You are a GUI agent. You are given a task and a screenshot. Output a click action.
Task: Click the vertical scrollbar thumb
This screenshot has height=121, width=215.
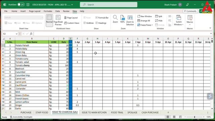pos(212,41)
